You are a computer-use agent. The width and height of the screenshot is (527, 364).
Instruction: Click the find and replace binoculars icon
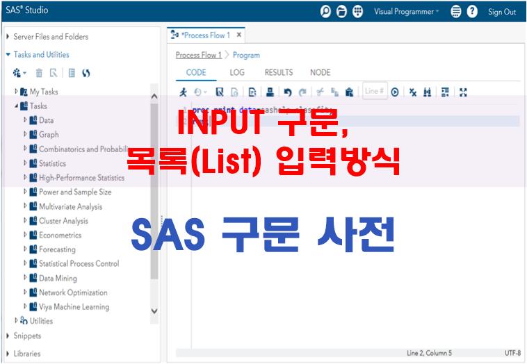pos(427,92)
